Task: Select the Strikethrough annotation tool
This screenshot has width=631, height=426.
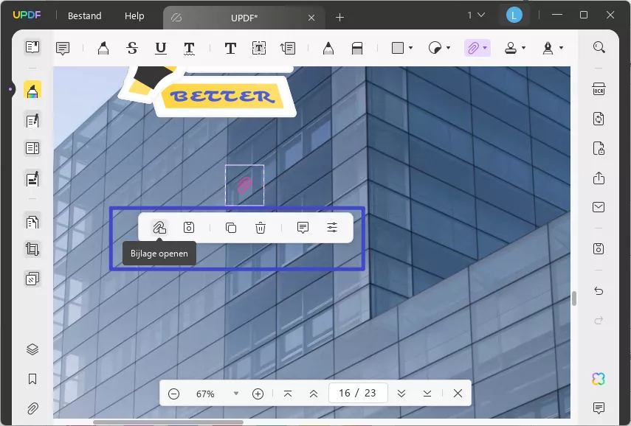Action: click(132, 48)
